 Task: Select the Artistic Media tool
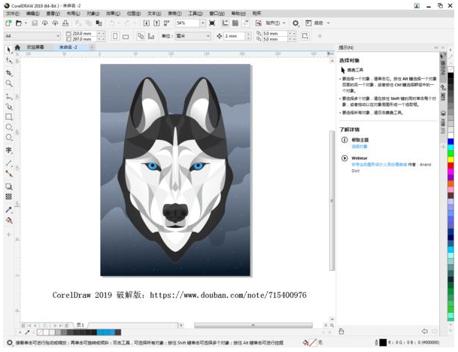click(9, 107)
